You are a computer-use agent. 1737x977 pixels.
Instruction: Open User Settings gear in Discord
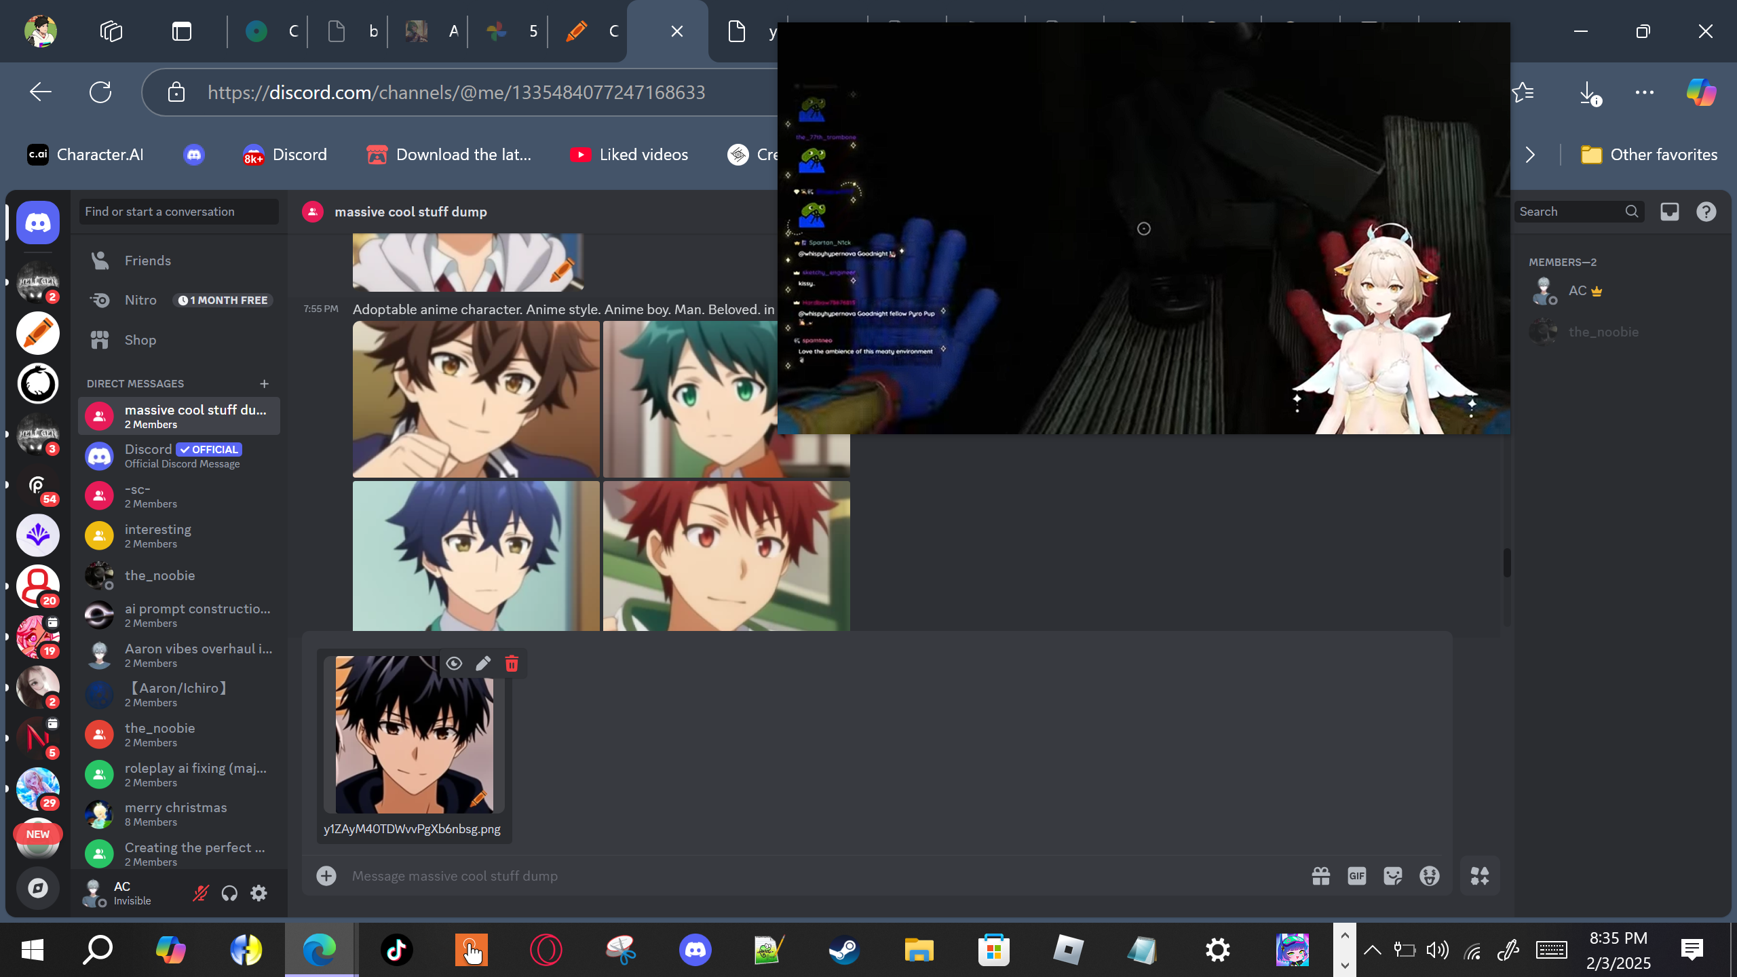(x=259, y=893)
